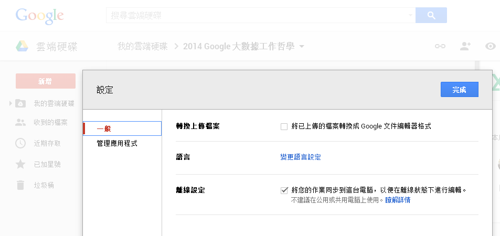Click the 搜尋雲端硬碟 search field
The height and width of the screenshot is (236, 500).
coord(257,16)
